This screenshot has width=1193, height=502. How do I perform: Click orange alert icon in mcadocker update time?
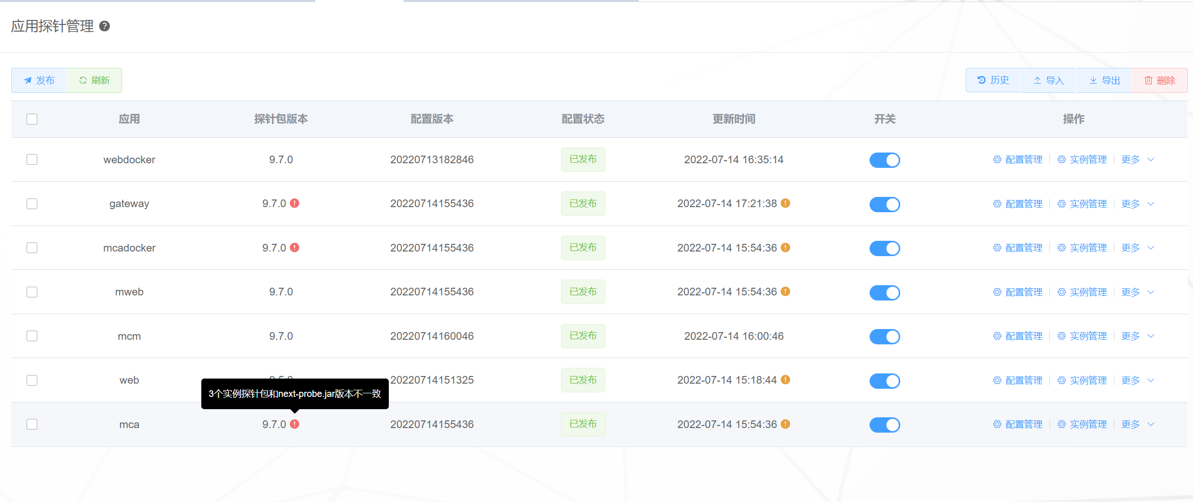(x=786, y=247)
